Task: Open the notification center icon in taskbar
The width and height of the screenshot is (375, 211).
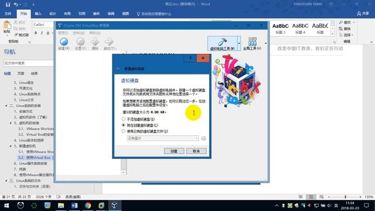Action: [366, 206]
